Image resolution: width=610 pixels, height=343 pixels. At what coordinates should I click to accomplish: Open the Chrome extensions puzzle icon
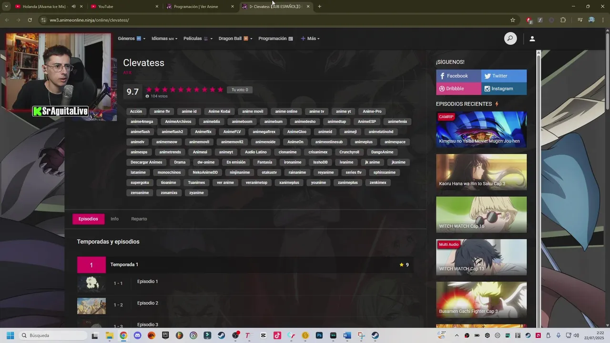click(x=563, y=20)
